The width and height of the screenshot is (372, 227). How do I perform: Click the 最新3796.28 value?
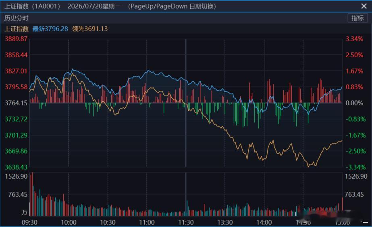coord(50,29)
